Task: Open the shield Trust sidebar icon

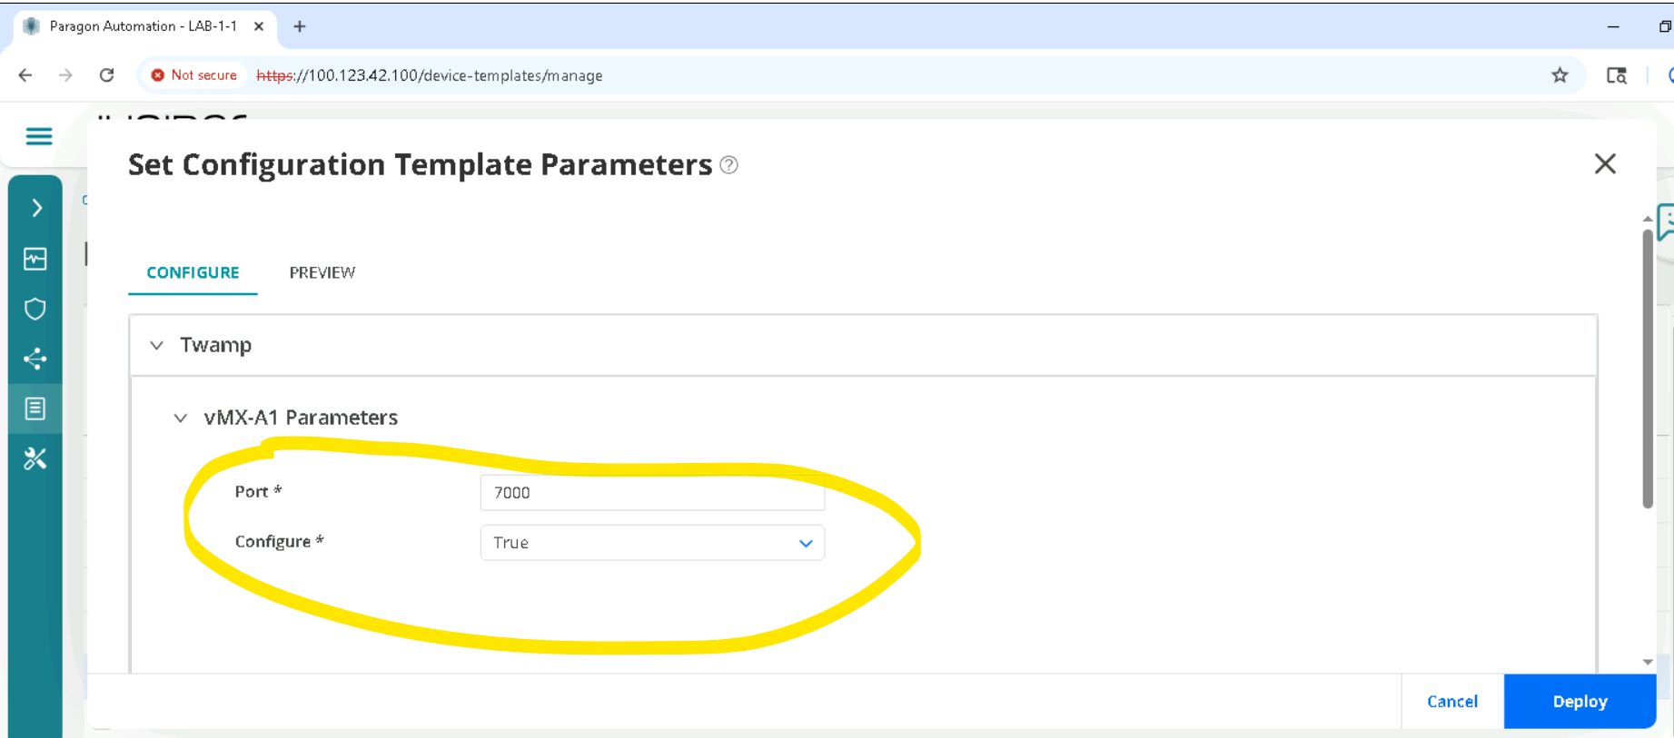Action: (x=35, y=309)
